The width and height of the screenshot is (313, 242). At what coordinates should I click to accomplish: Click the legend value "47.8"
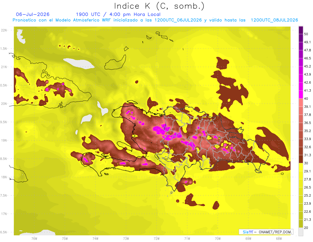click(308, 50)
